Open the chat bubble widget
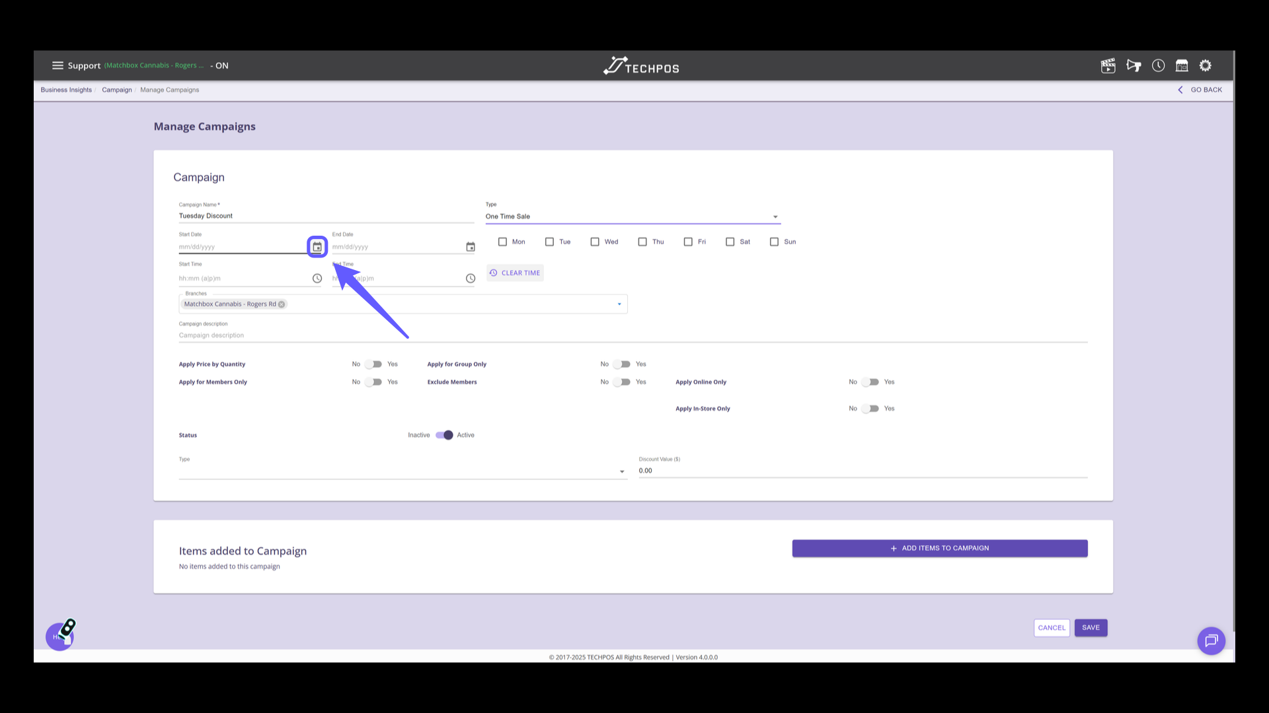Image resolution: width=1269 pixels, height=713 pixels. pos(1211,640)
